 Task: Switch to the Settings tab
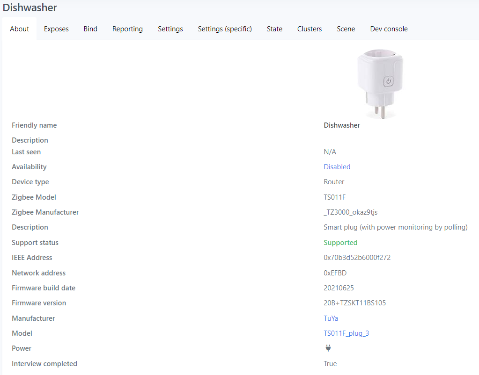pos(170,29)
